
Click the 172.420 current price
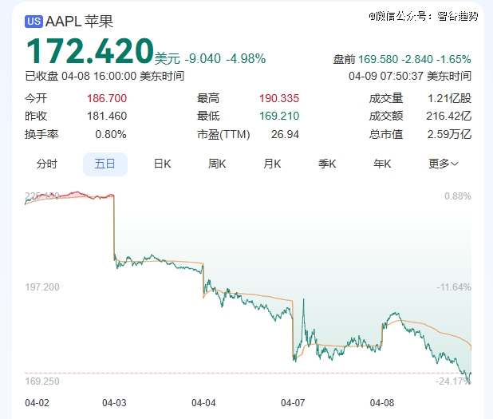pyautogui.click(x=89, y=52)
